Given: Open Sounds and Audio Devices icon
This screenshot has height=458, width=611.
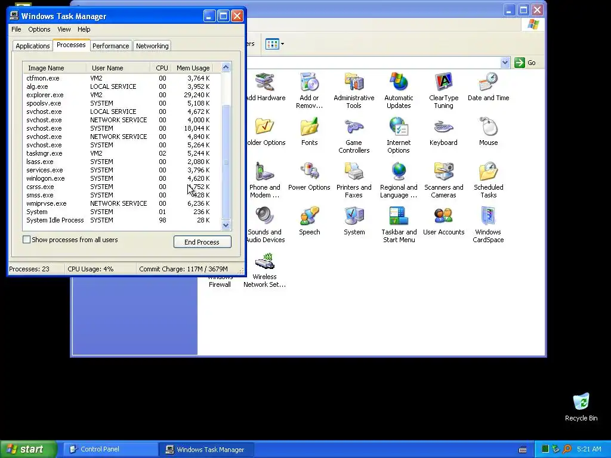Looking at the screenshot, I should [x=266, y=225].
